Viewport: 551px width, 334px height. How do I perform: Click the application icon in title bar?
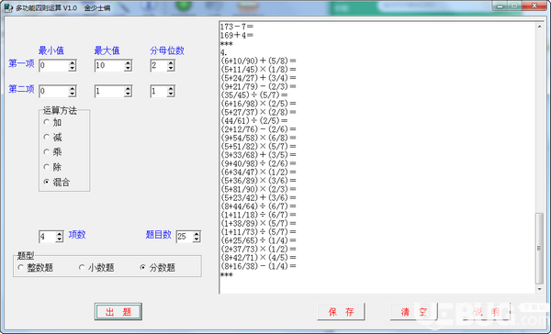[8, 7]
